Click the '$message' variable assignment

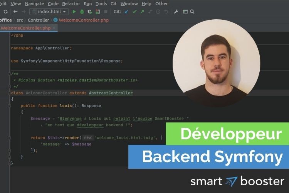pyautogui.click(x=40, y=119)
